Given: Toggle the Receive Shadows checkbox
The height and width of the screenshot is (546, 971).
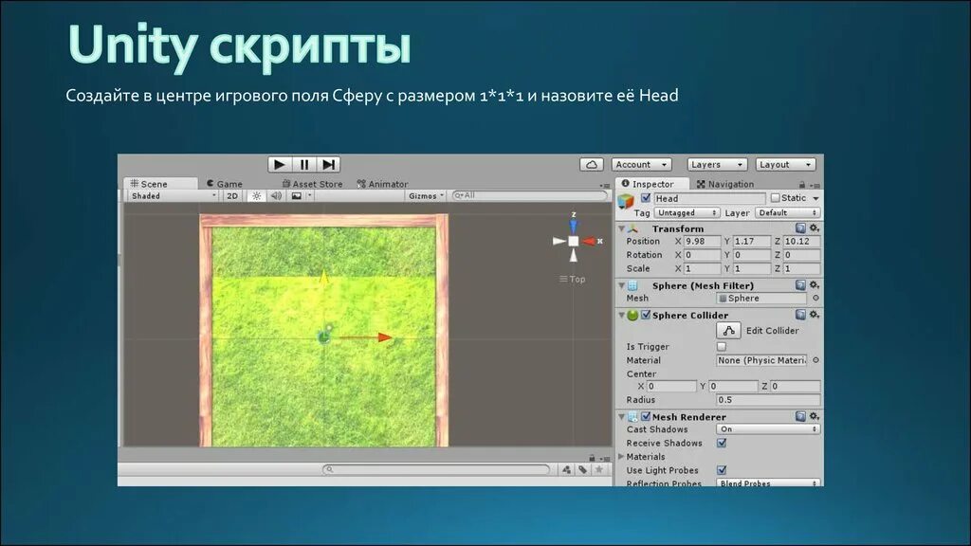Looking at the screenshot, I should [722, 444].
